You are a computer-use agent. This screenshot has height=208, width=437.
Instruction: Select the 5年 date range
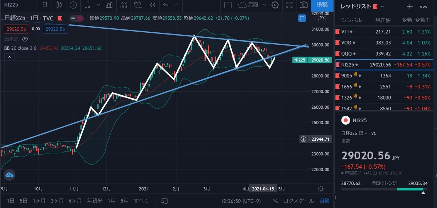pos(124,201)
